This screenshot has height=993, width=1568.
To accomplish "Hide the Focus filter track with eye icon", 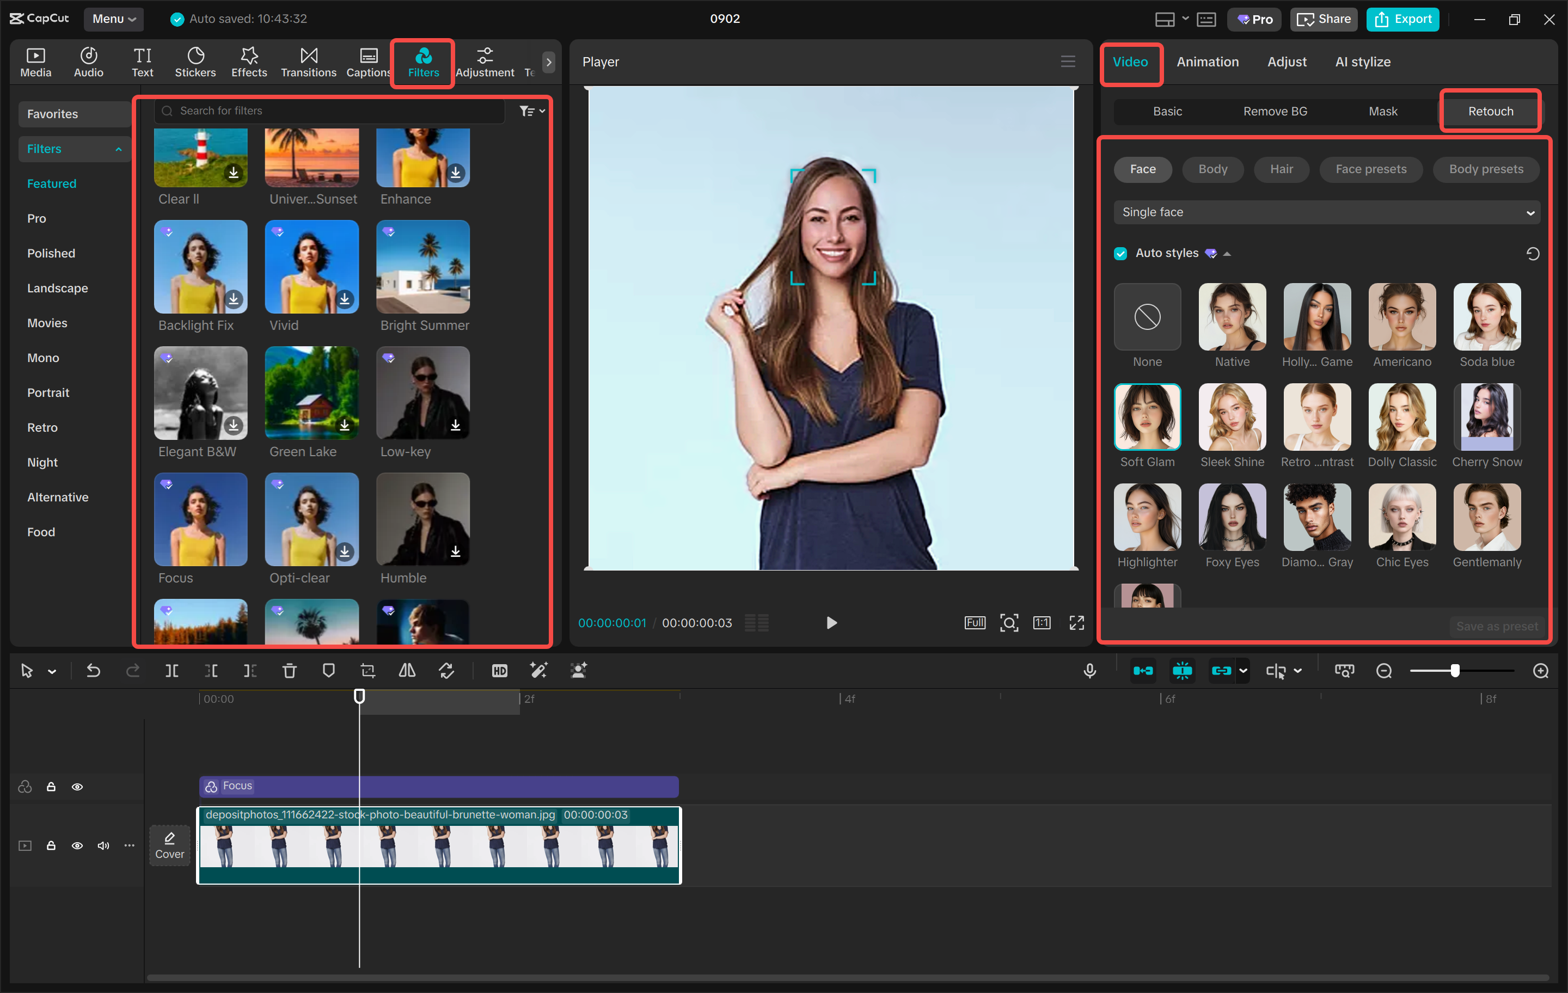I will (x=77, y=787).
